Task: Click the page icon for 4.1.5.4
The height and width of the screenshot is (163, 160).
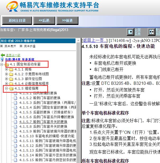Action: (x=16, y=108)
